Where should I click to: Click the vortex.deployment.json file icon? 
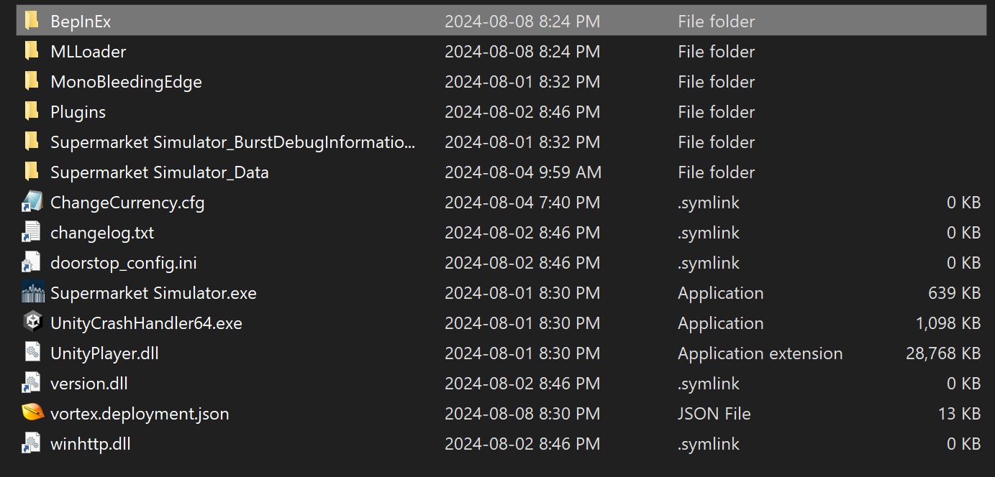pyautogui.click(x=33, y=413)
